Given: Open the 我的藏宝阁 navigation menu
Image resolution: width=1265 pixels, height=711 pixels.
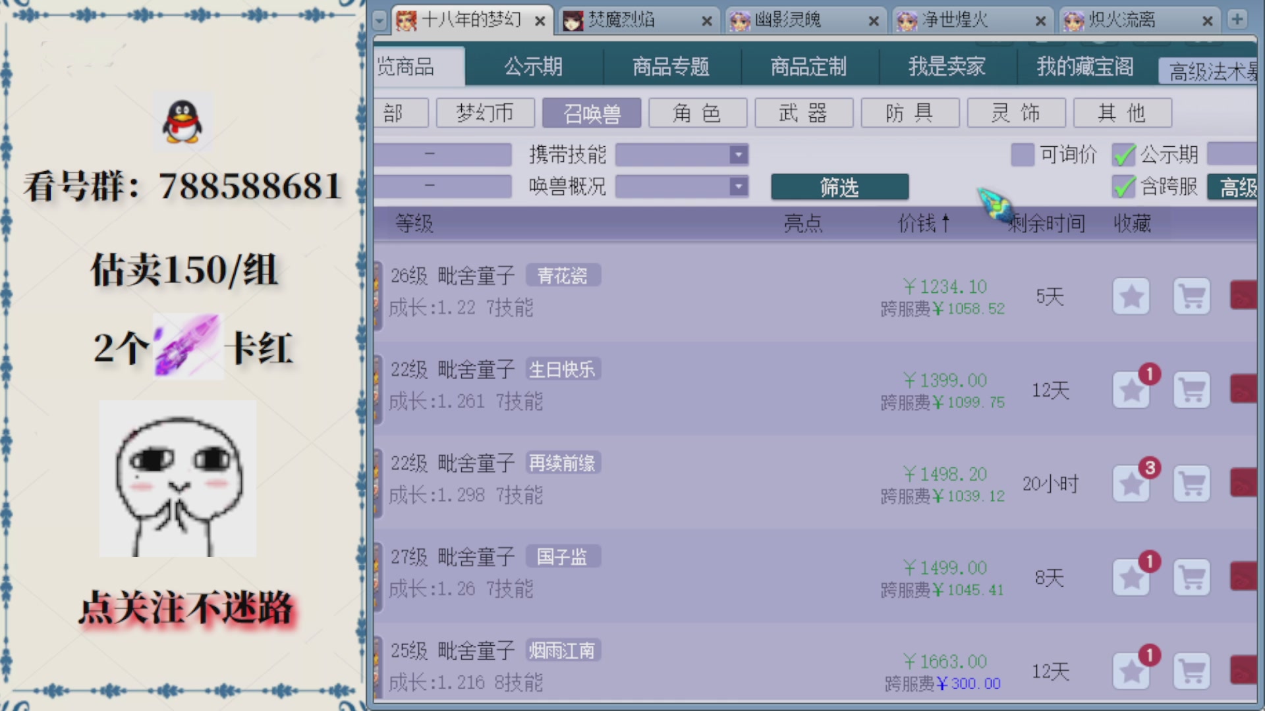Looking at the screenshot, I should (x=1085, y=66).
